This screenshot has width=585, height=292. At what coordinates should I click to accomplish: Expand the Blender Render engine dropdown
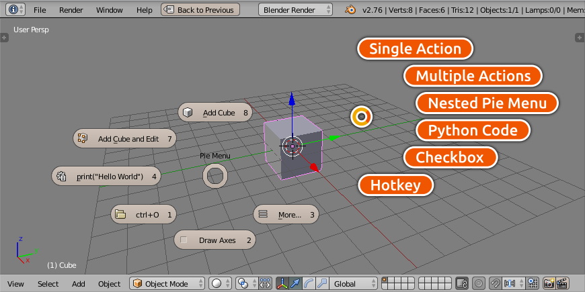(x=295, y=10)
